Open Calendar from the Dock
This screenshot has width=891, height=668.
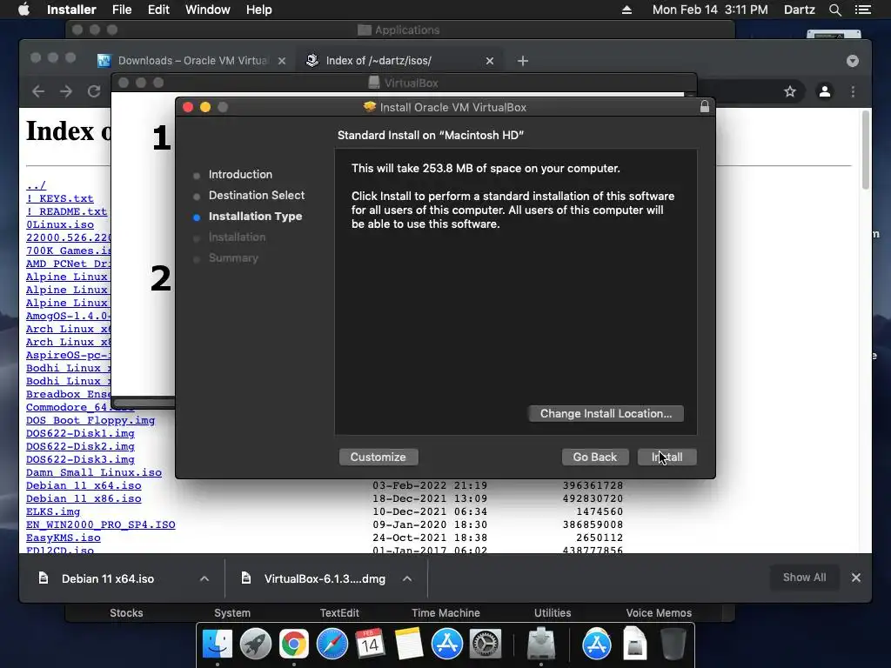click(370, 645)
